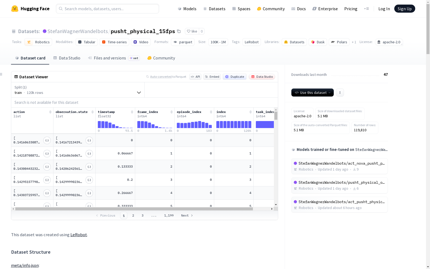Image resolution: width=430 pixels, height=269 pixels.
Task: Switch to the Dataset card tab
Action: coord(30,58)
